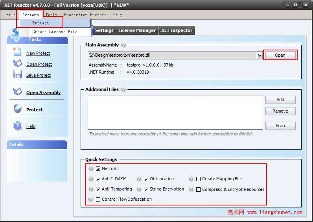The width and height of the screenshot is (313, 222).
Task: Click the Actions menu
Action: (31, 15)
